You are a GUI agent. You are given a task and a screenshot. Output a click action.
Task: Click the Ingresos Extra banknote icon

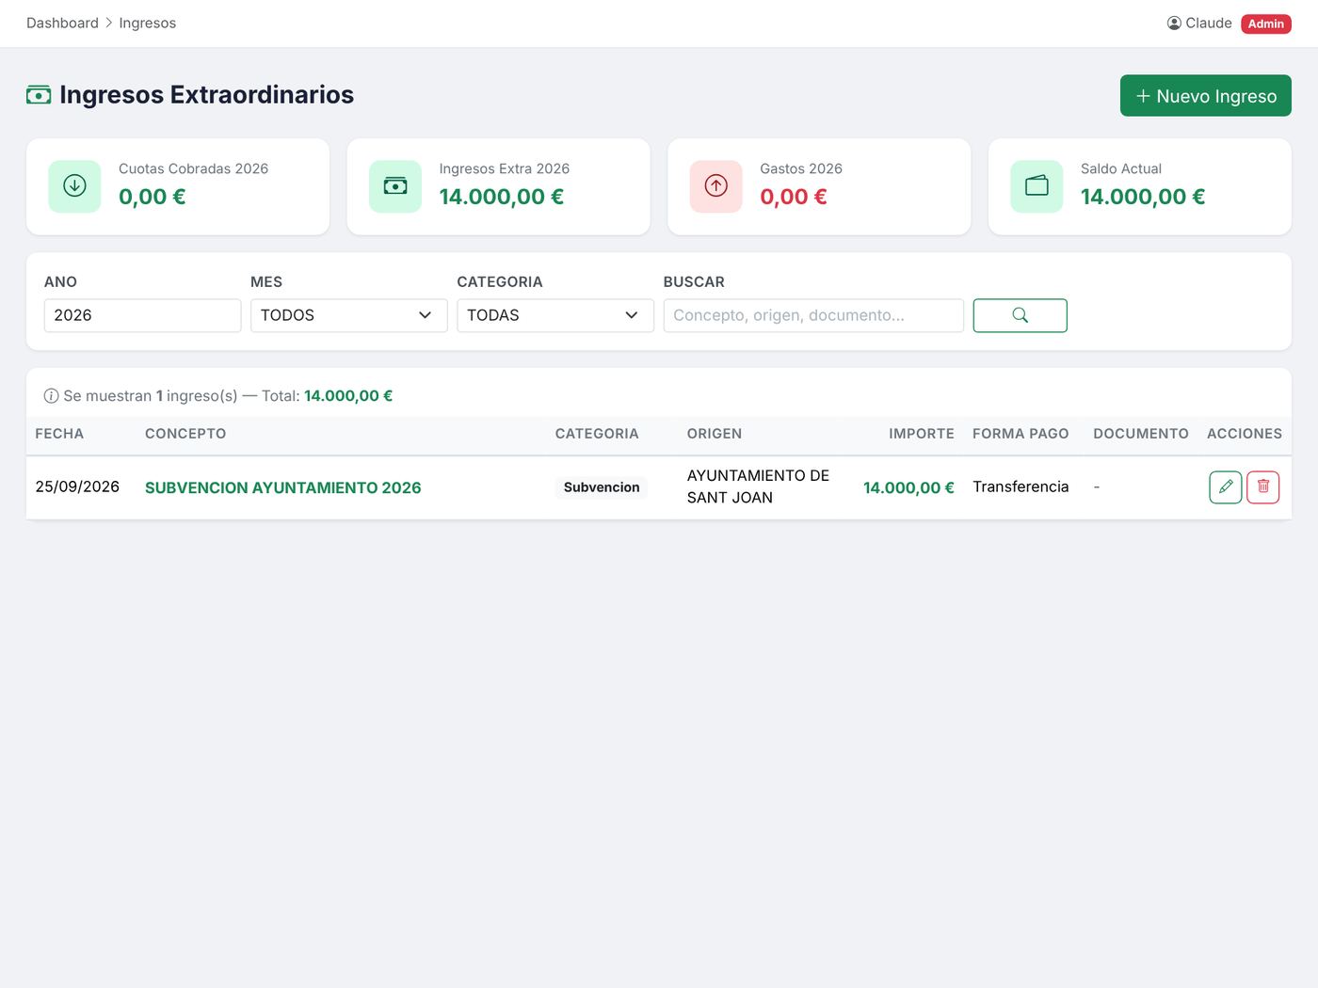coord(395,186)
